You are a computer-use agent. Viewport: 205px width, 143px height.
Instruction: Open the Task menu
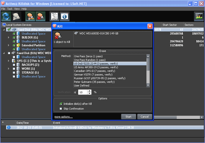point(10,9)
